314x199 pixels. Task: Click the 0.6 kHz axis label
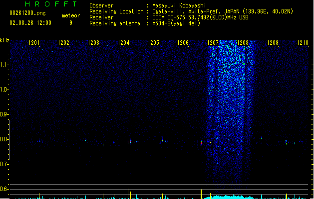tap(4, 189)
